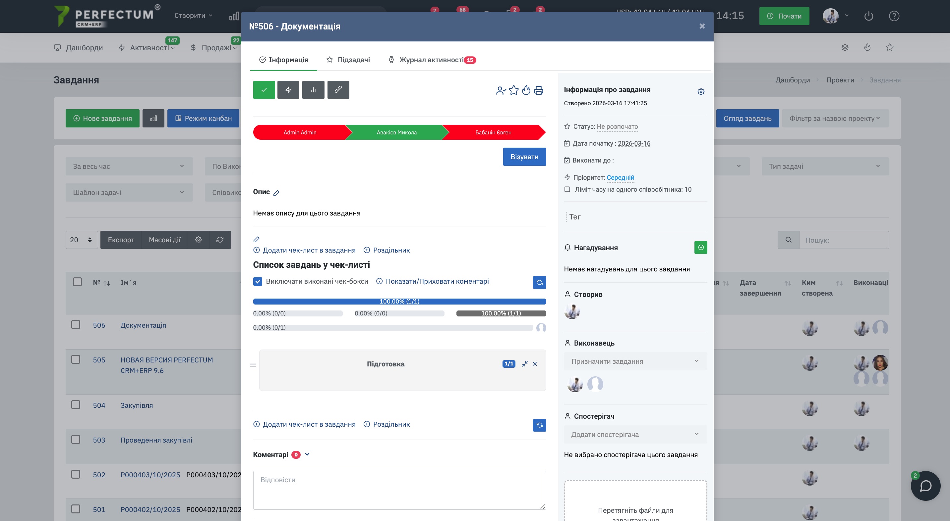Click the green checkmark complete-task button

[264, 90]
